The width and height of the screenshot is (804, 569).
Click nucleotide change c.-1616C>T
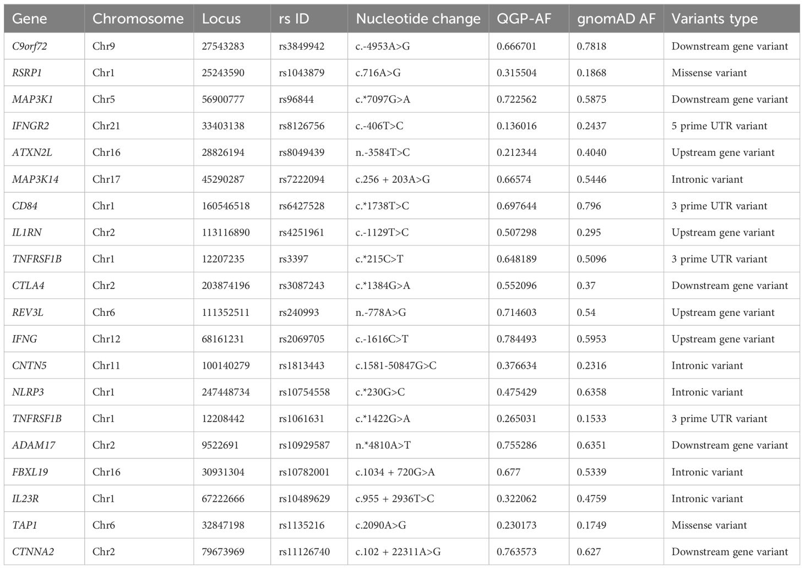(x=382, y=339)
